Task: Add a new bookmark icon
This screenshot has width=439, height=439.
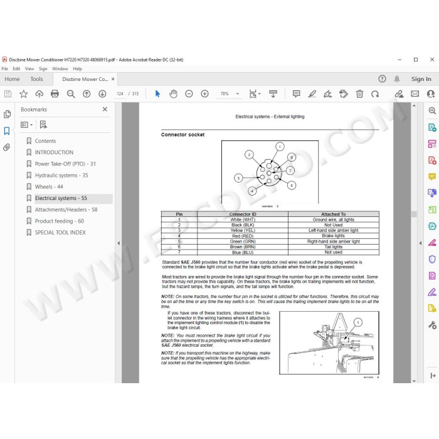Action: (43, 125)
